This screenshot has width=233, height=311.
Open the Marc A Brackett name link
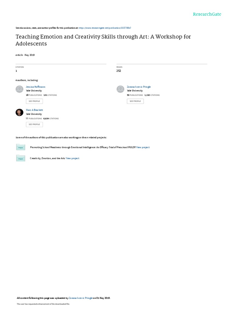pos(35,110)
